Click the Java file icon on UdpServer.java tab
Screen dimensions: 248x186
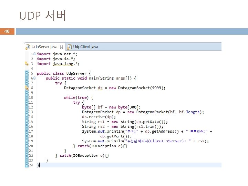coord(28,47)
